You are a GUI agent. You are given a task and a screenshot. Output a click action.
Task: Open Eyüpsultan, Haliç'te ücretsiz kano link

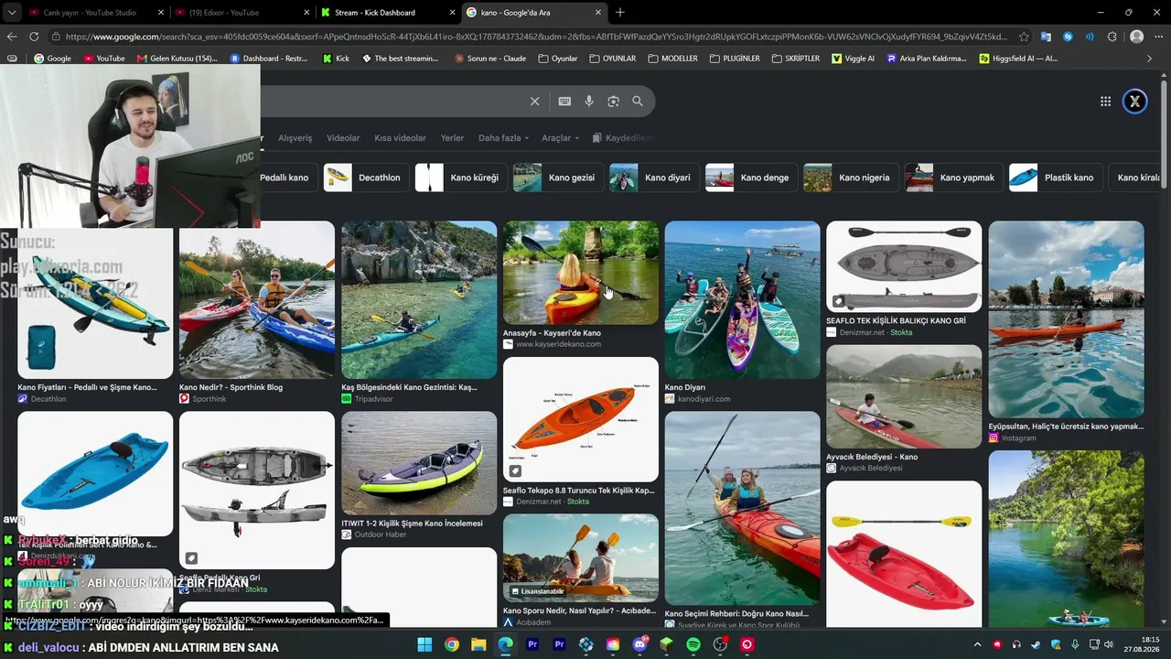click(x=1066, y=427)
